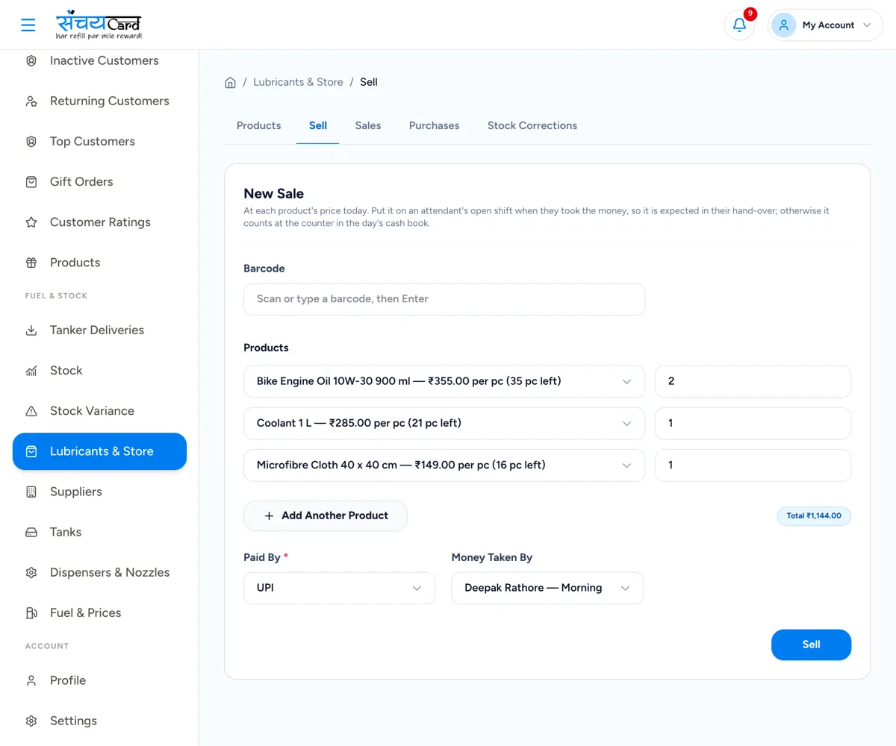The image size is (896, 746).
Task: Click the Stock Variance warning icon
Action: click(31, 411)
